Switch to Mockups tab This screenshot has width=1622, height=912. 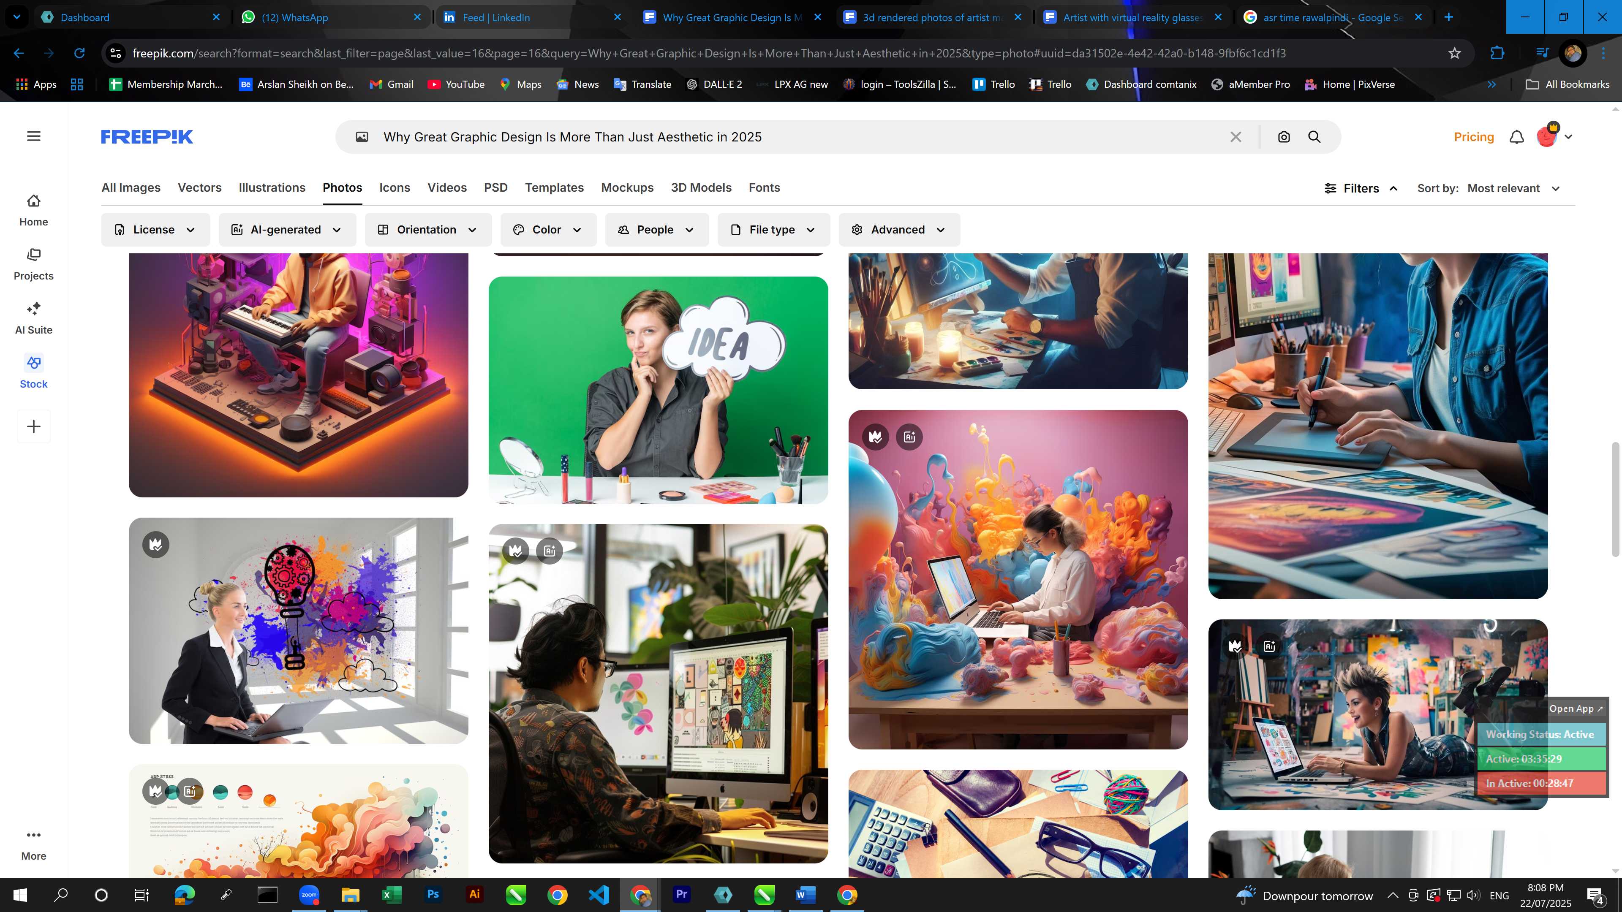pos(627,187)
